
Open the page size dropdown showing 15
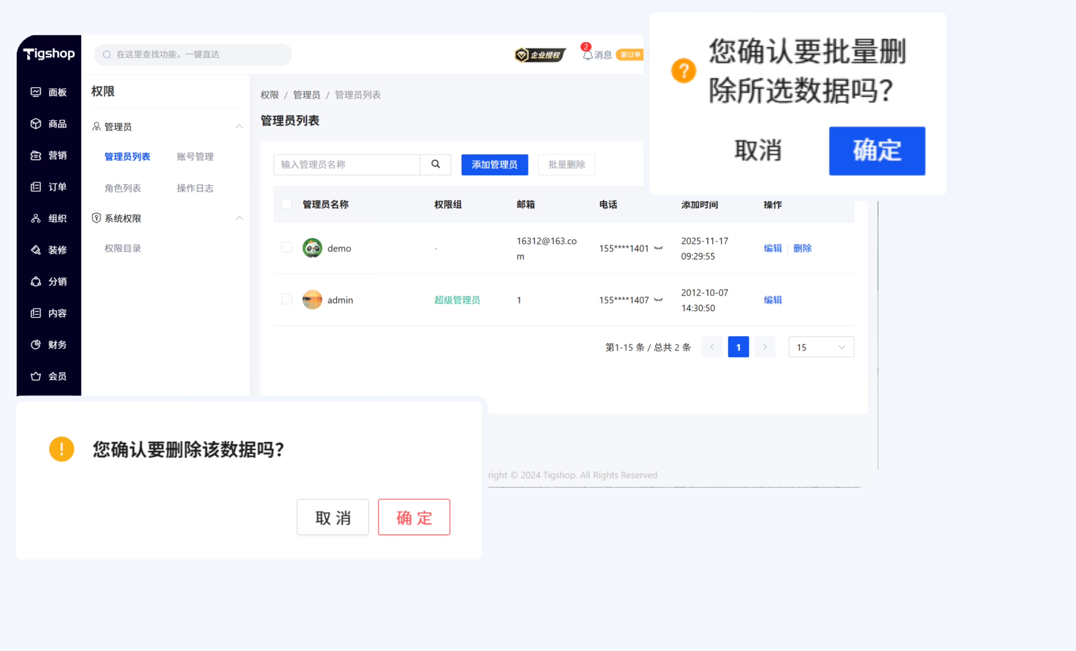(x=821, y=347)
